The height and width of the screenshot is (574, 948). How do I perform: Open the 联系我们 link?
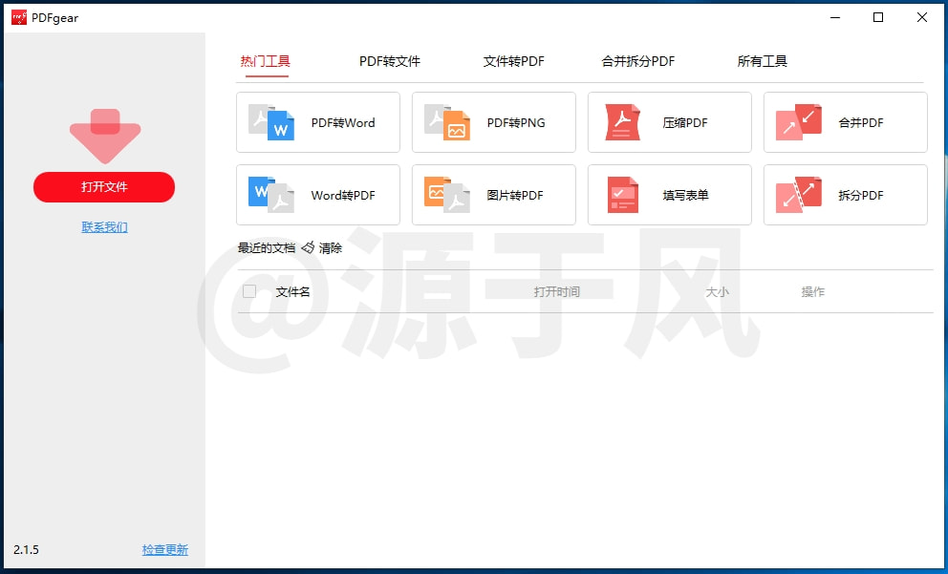104,227
